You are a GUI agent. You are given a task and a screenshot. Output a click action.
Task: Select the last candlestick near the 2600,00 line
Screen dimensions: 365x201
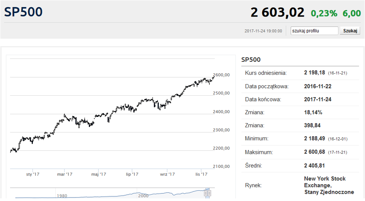click(x=214, y=76)
